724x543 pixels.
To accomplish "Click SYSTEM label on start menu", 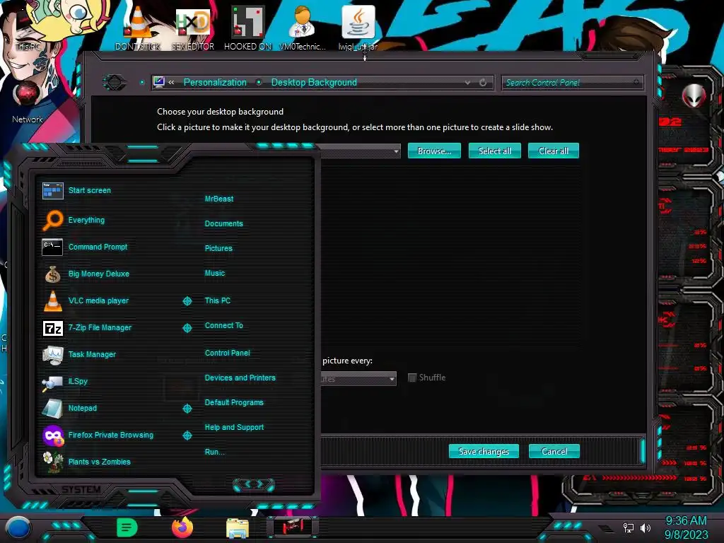I will pyautogui.click(x=81, y=489).
